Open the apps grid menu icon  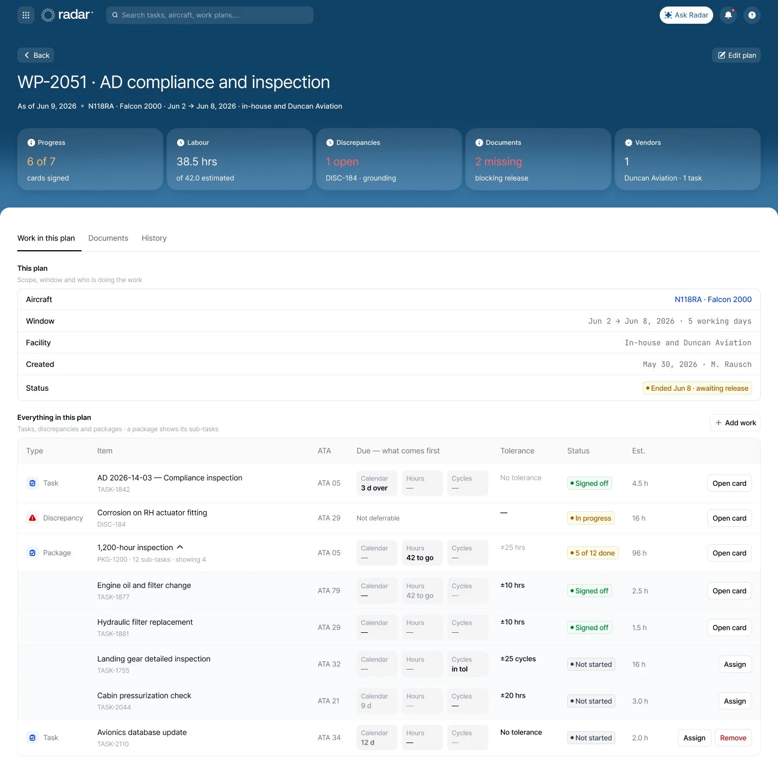pyautogui.click(x=26, y=15)
